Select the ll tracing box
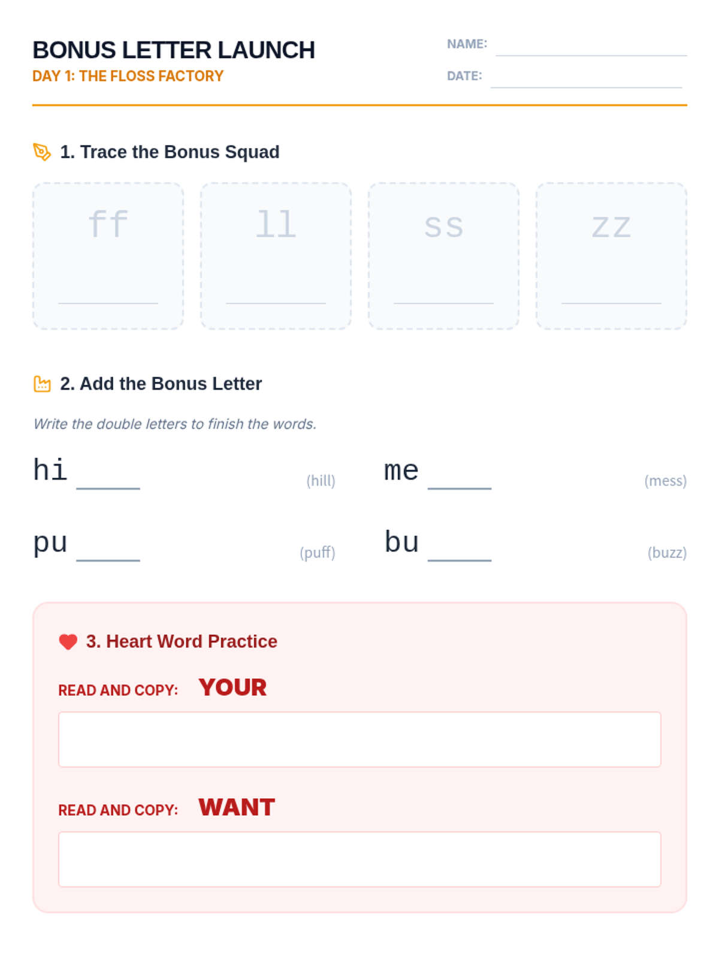 pyautogui.click(x=276, y=256)
